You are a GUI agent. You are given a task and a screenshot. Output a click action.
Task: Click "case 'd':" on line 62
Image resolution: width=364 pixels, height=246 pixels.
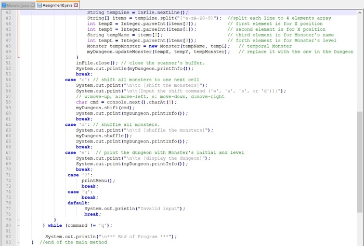pos(77,125)
